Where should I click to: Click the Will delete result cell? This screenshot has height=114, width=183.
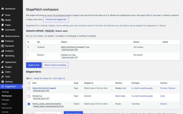click(138, 55)
